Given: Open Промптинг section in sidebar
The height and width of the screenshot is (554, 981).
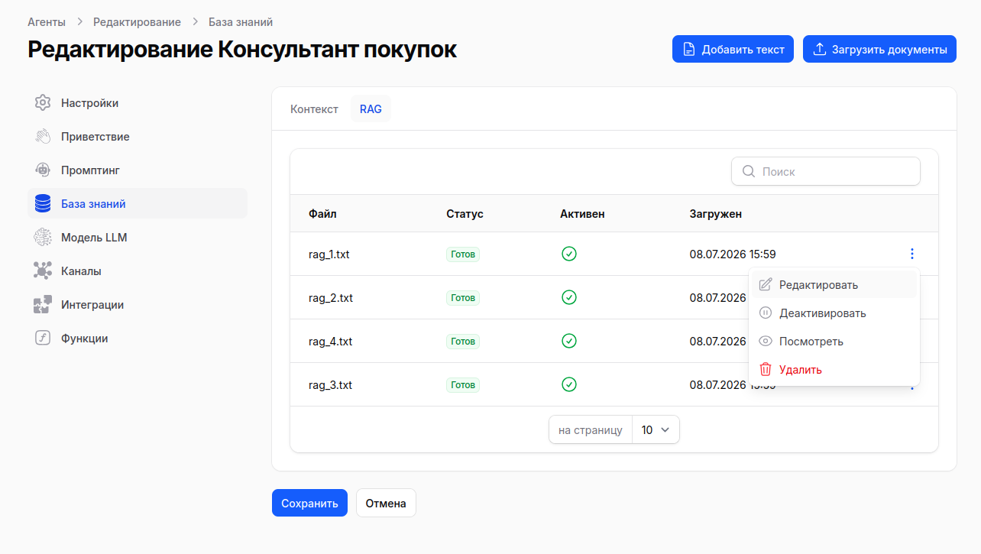Looking at the screenshot, I should pos(138,170).
